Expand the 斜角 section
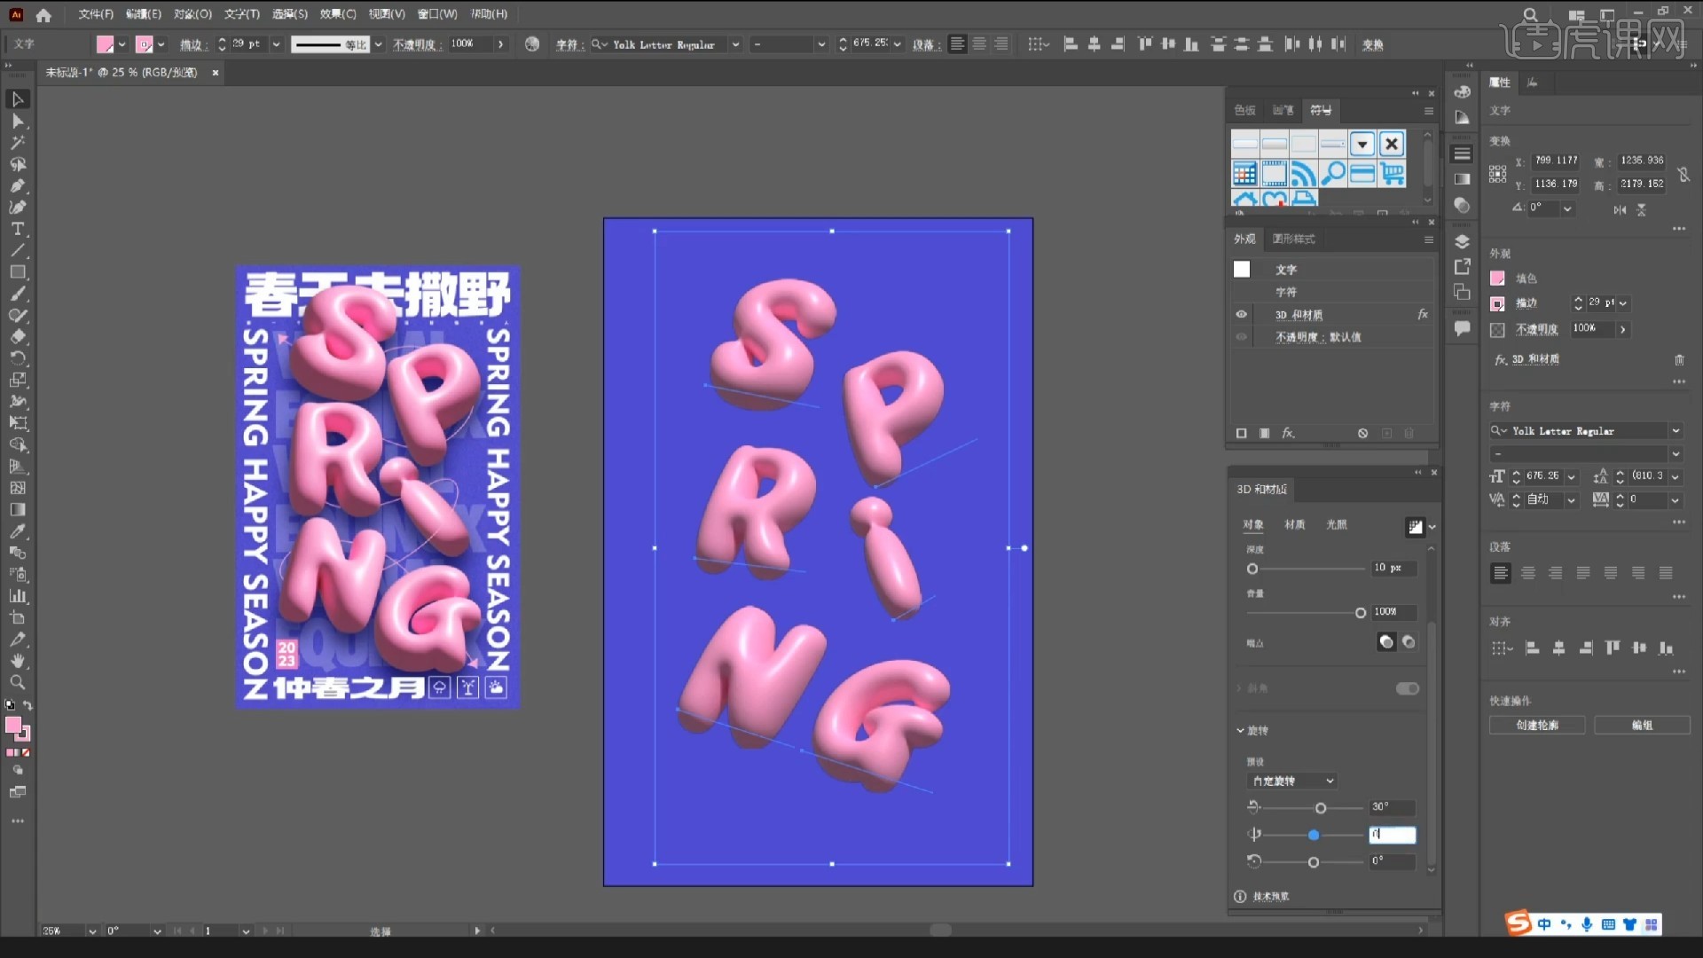The image size is (1703, 958). pos(1239,688)
